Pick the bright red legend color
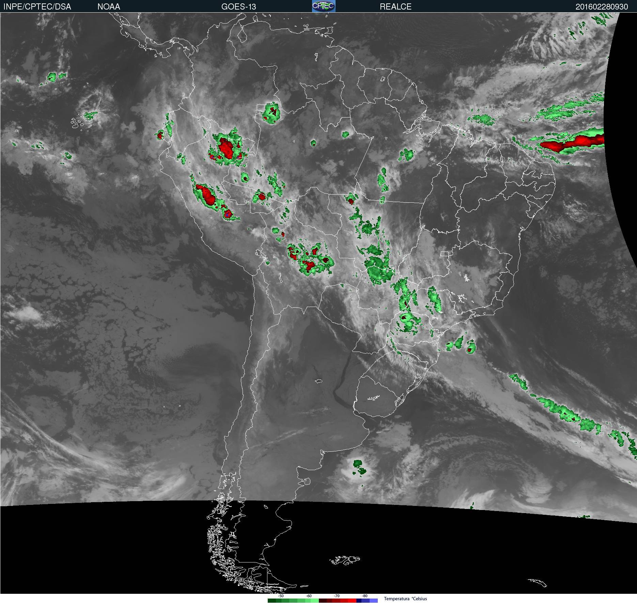The image size is (637, 603). [x=352, y=601]
